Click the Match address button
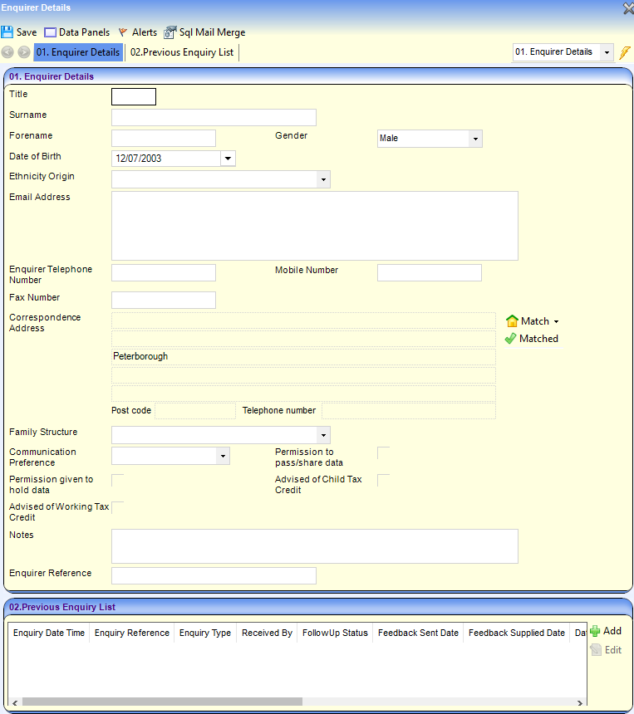 pos(533,321)
